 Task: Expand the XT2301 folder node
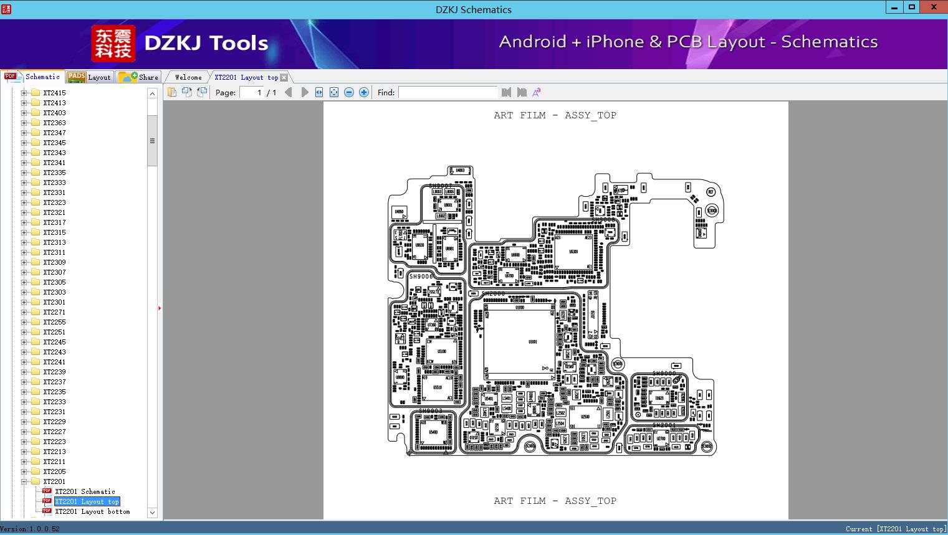pos(24,302)
